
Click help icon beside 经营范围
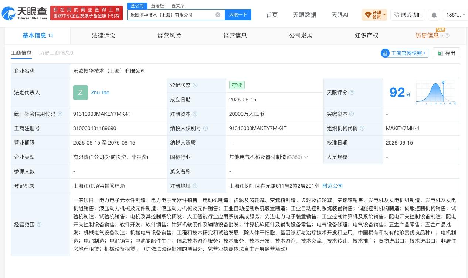pyautogui.click(x=39, y=225)
